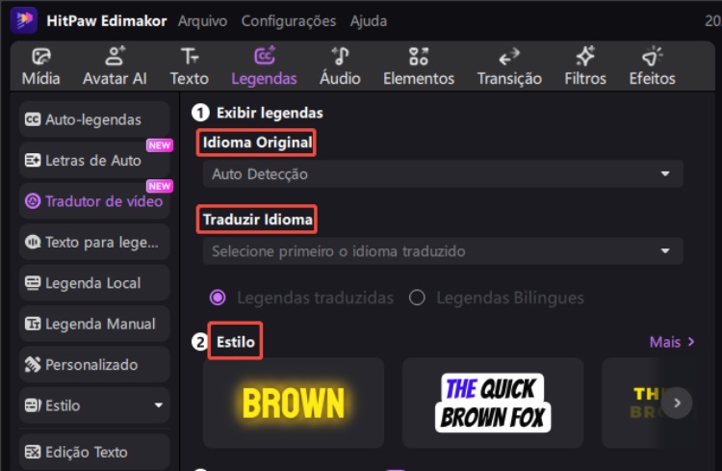Open the Efeitos tool icon

(x=652, y=56)
